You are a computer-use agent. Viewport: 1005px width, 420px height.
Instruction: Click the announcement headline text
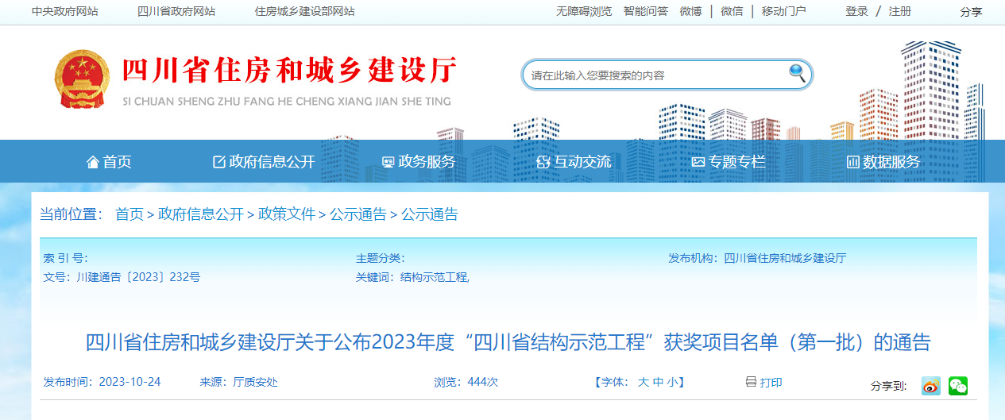click(x=508, y=342)
